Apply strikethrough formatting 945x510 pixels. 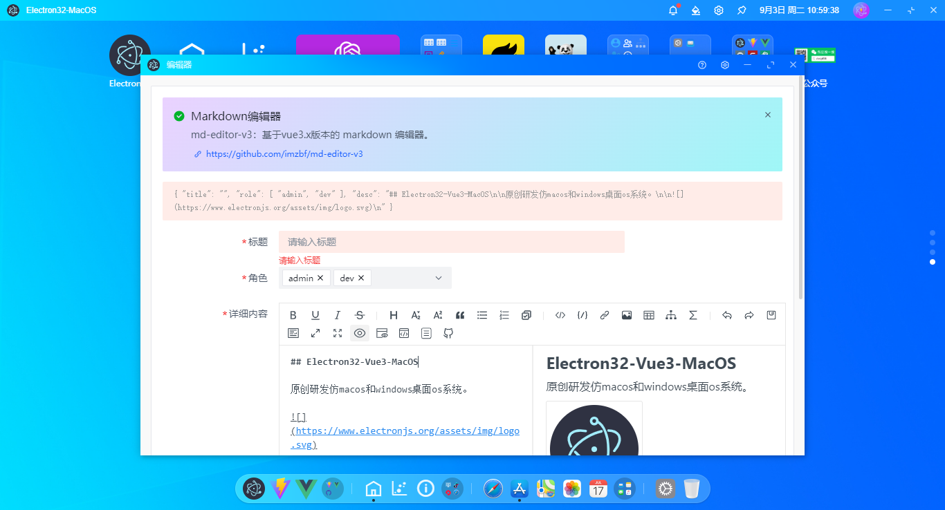tap(359, 315)
